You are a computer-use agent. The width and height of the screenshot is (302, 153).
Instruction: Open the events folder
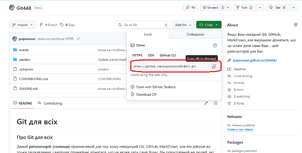(24, 50)
